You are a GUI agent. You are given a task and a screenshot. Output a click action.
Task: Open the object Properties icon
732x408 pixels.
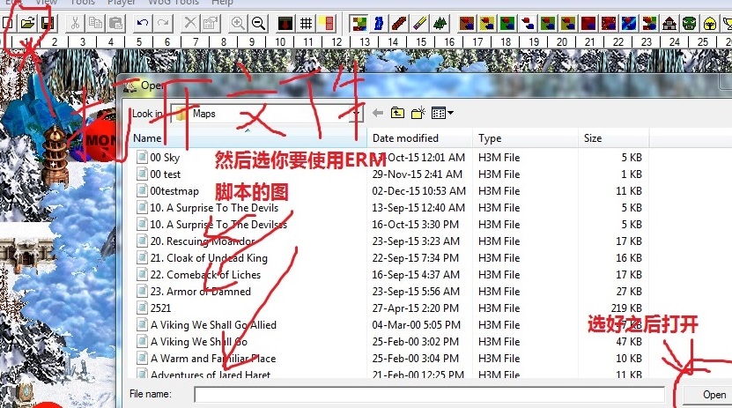(211, 23)
